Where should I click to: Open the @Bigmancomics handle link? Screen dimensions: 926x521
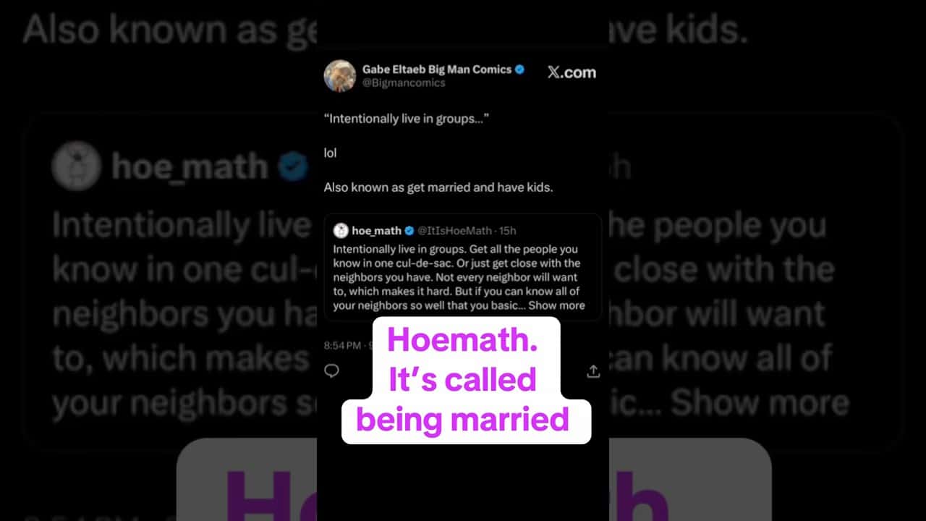point(404,83)
